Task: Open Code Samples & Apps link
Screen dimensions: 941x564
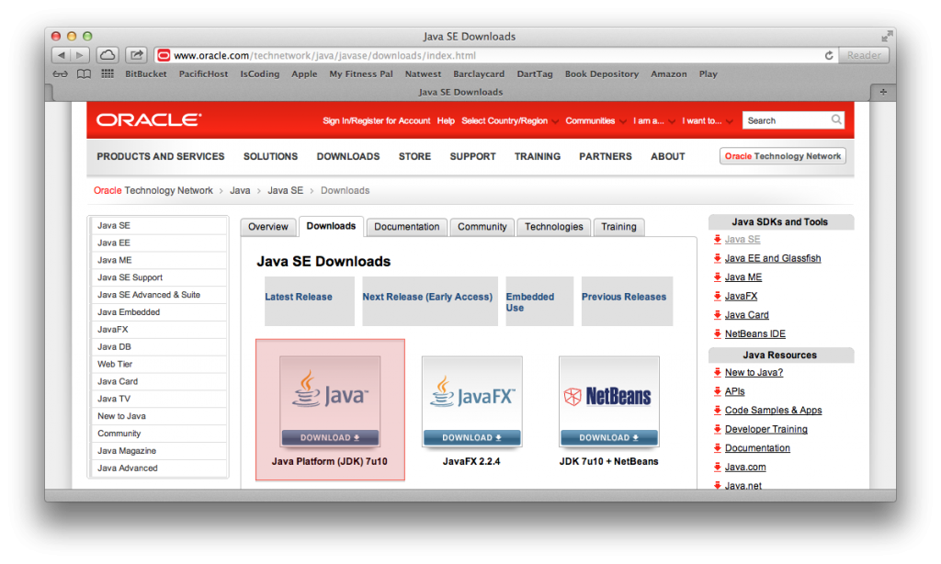Action: pyautogui.click(x=773, y=410)
